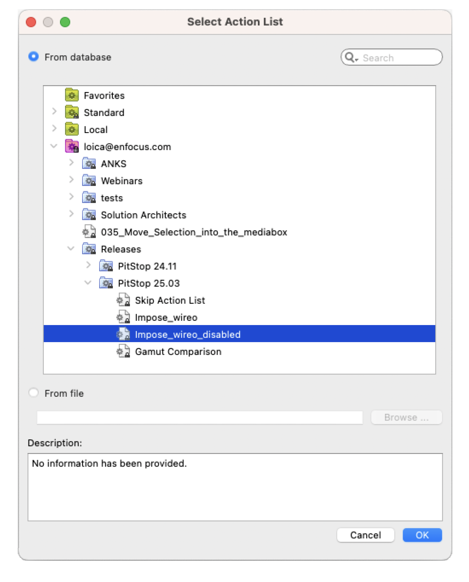
Task: Expand the PitStop 24.11 folder
Action: [88, 265]
